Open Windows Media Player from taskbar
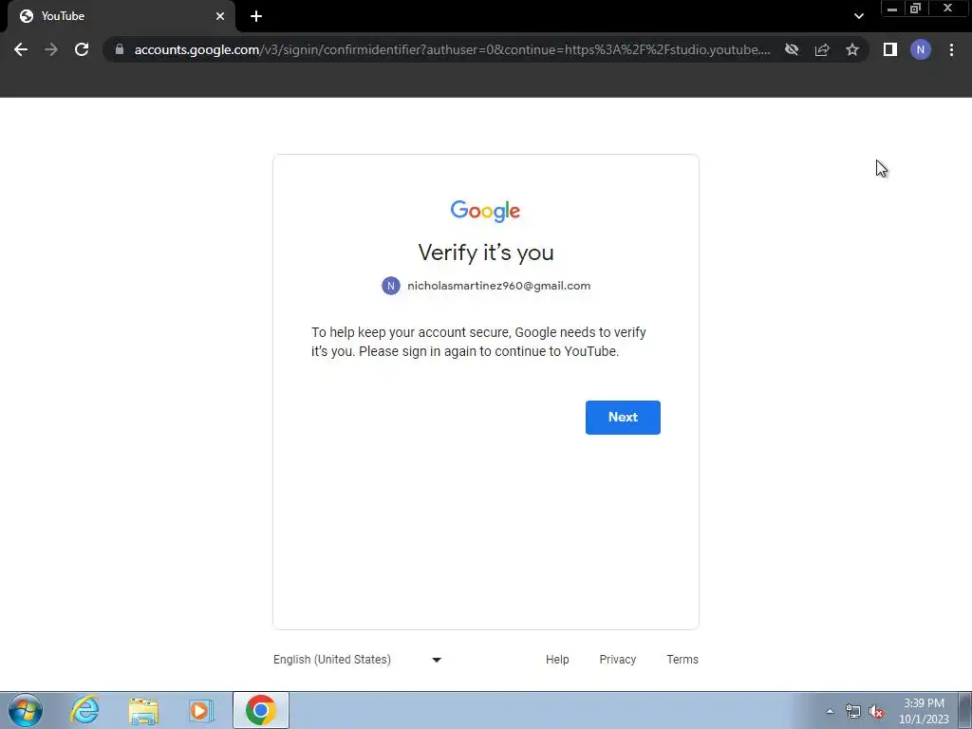 (201, 710)
